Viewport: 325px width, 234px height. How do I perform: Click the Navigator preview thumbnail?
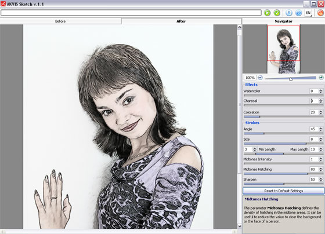click(x=284, y=49)
